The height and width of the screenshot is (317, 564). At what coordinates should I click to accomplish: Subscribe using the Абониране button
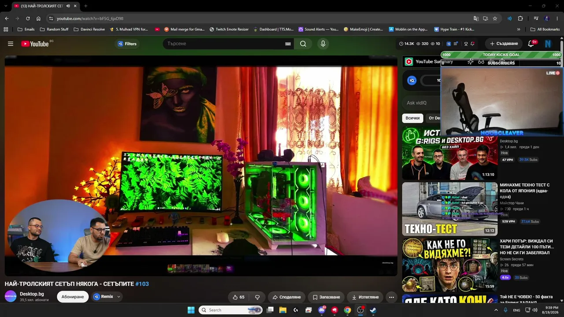(73, 297)
